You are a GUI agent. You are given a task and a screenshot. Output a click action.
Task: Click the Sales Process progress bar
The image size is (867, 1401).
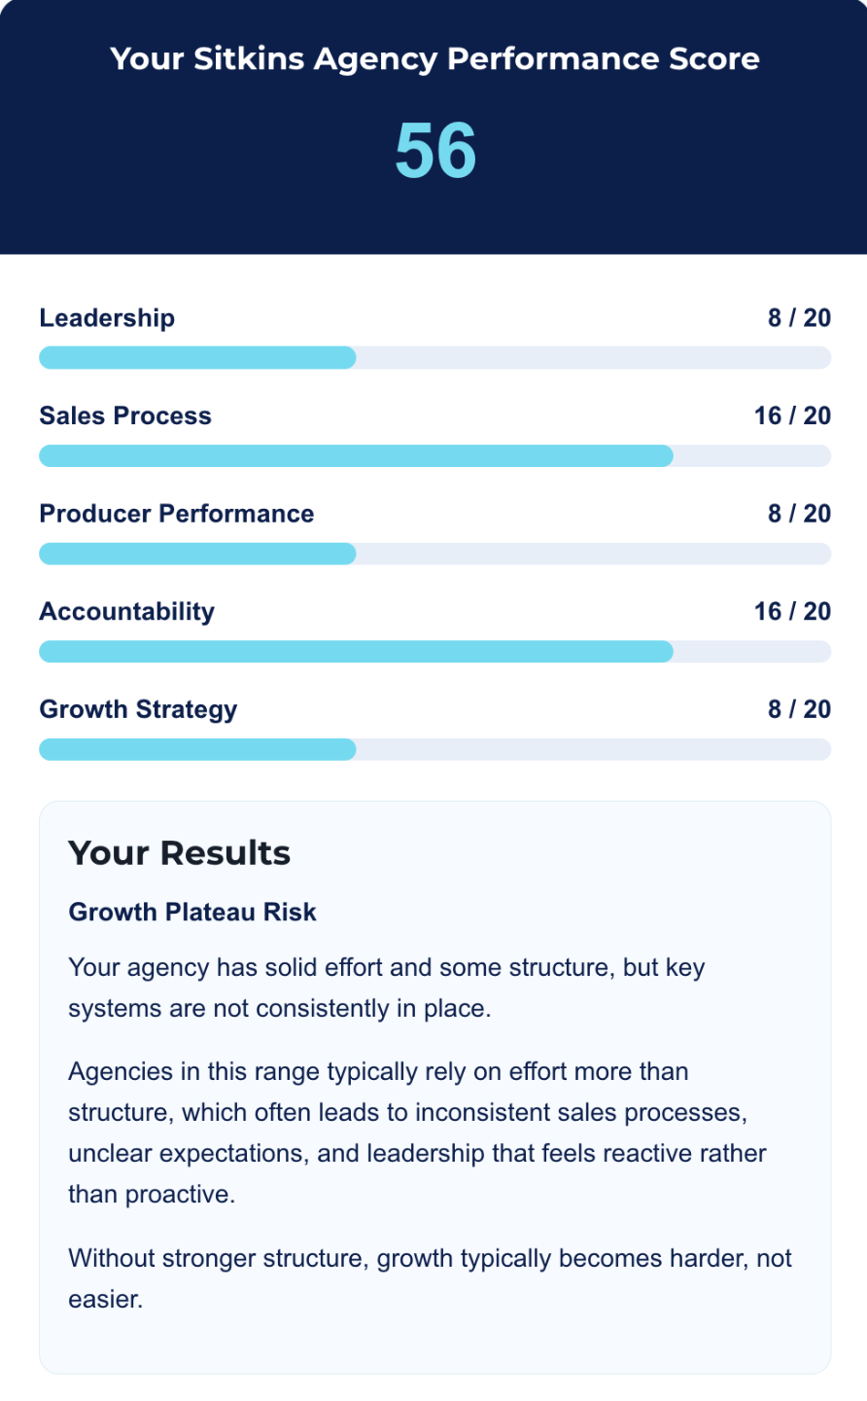point(434,456)
